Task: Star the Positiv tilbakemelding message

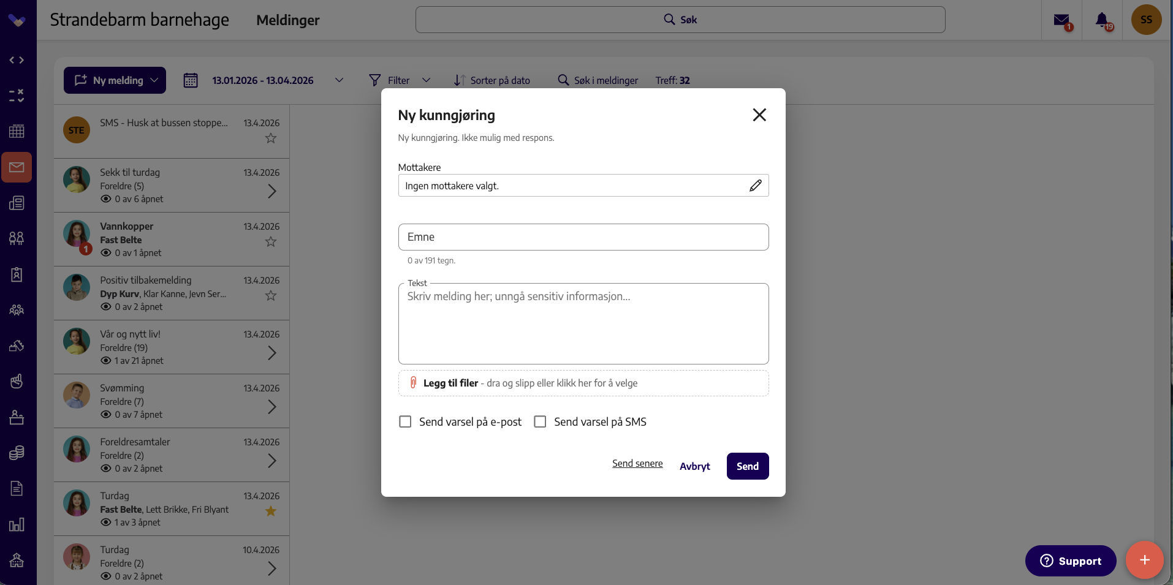Action: (x=271, y=296)
